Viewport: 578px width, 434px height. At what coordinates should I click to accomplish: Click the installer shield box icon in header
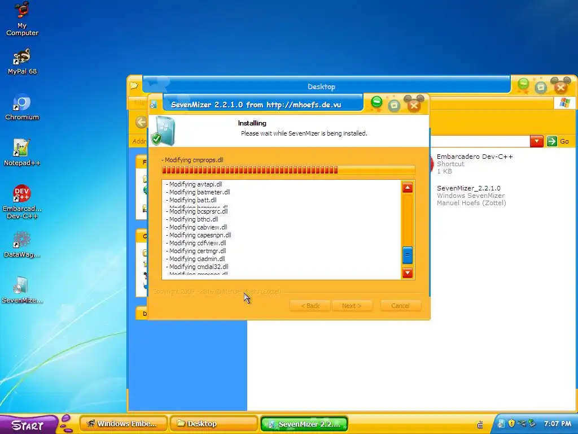pos(163,131)
